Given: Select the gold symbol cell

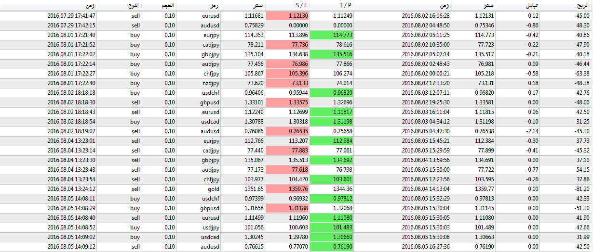Looking at the screenshot, I should pyautogui.click(x=213, y=189).
